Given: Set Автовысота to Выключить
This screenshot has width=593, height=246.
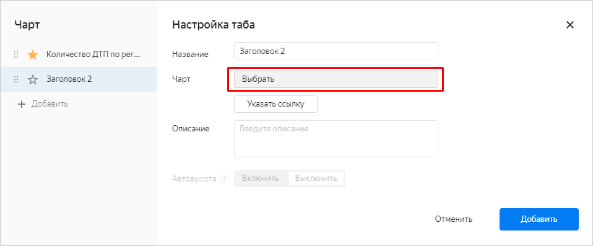Looking at the screenshot, I should click(316, 178).
